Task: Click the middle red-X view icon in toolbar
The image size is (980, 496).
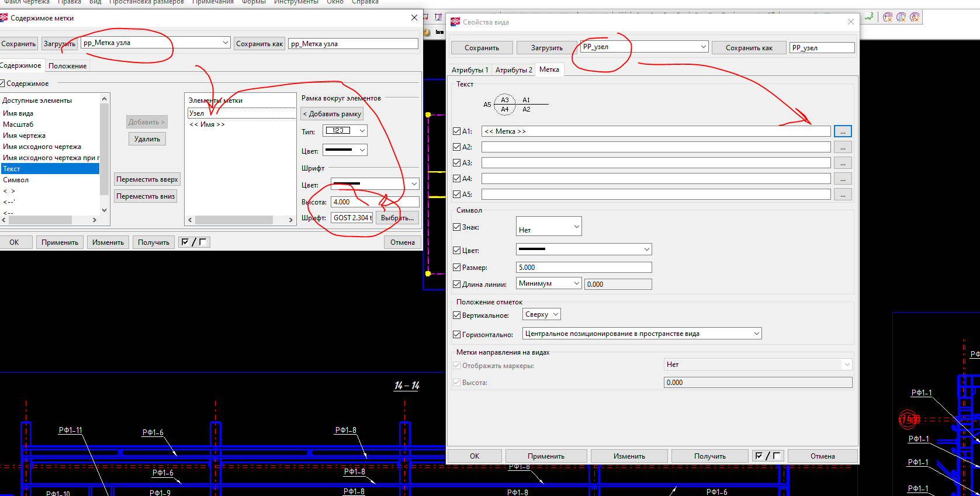Action: pyautogui.click(x=901, y=18)
